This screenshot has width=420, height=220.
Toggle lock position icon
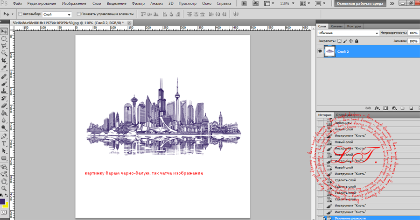[x=351, y=41]
